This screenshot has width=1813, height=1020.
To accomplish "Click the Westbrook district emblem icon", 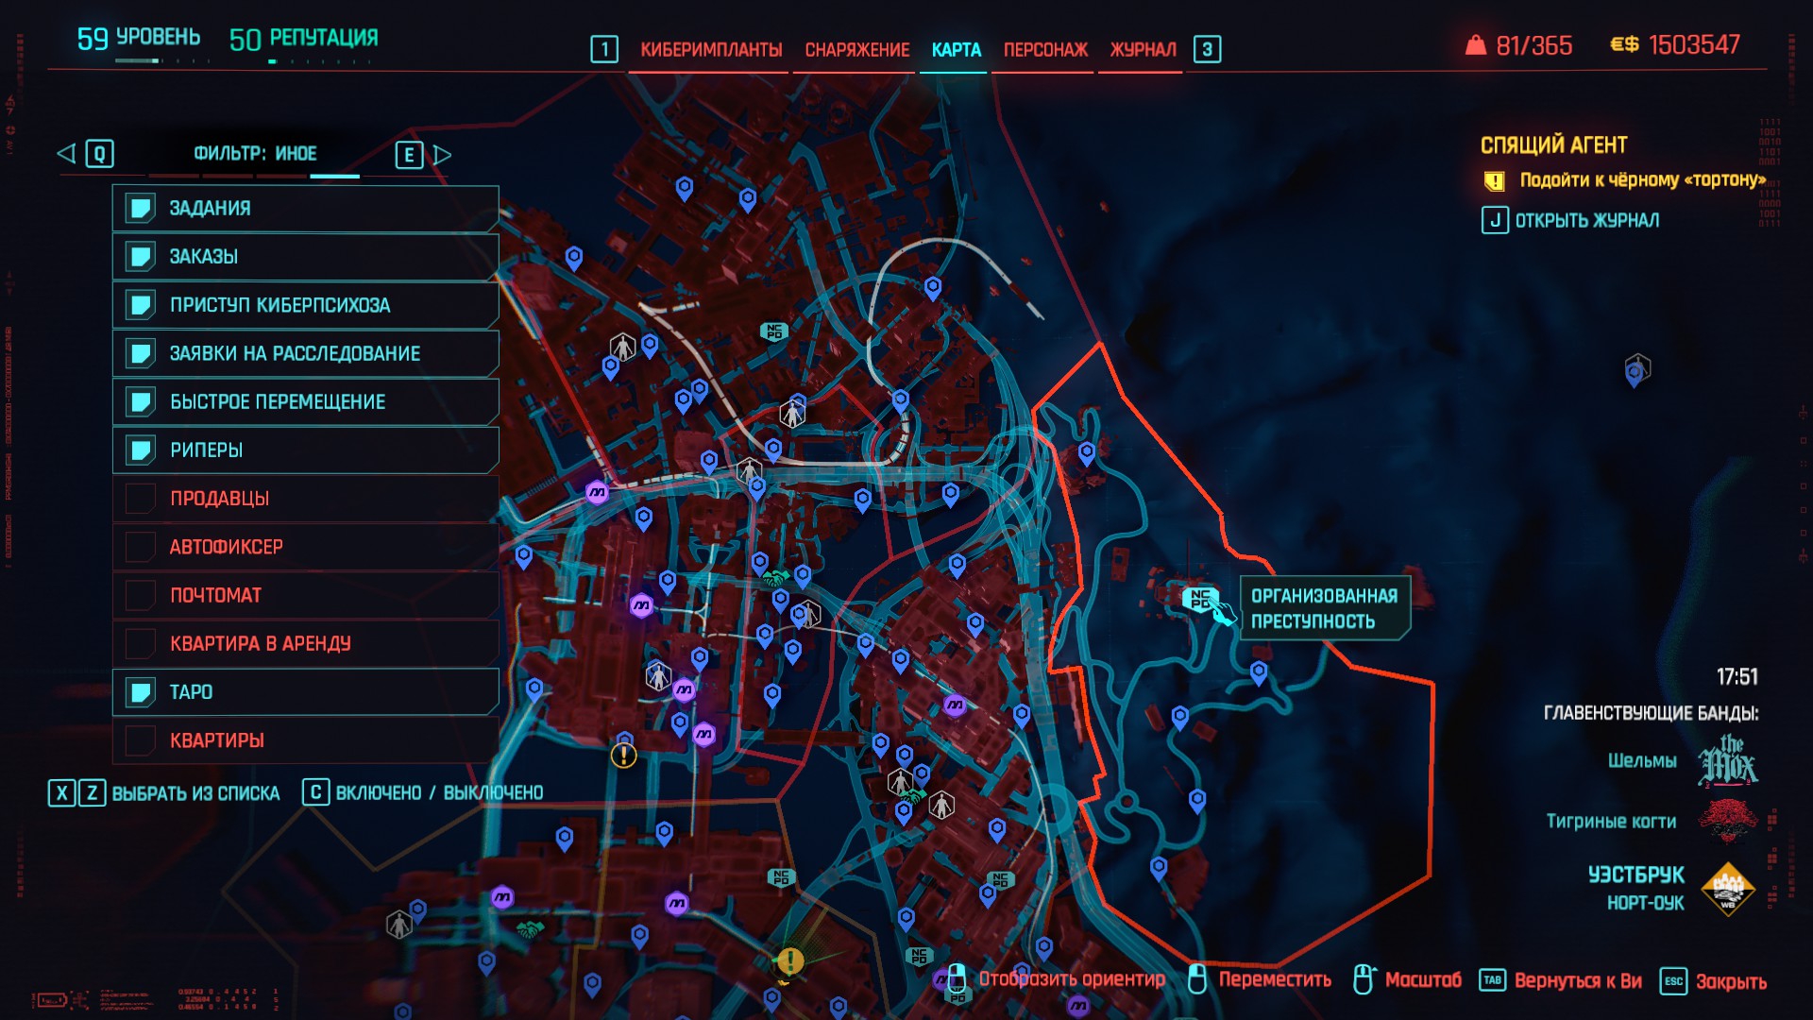I will [1727, 889].
